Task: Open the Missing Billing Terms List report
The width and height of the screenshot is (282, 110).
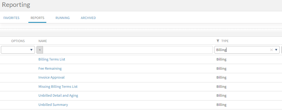Action: 58,87
